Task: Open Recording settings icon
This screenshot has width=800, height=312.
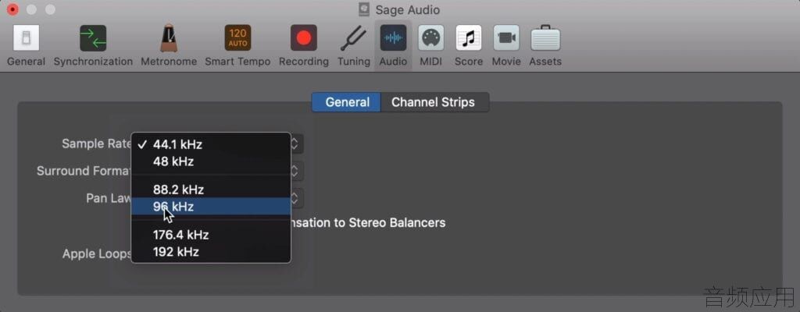Action: (304, 38)
